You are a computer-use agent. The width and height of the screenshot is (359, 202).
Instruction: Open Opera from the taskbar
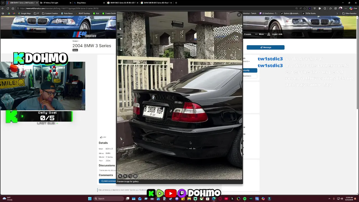[x=220, y=199]
